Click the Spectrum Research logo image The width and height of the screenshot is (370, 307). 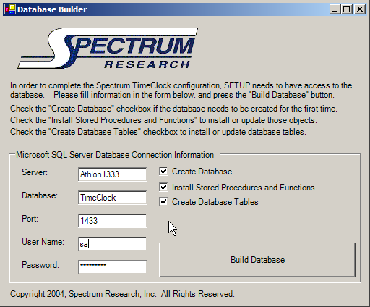click(108, 48)
